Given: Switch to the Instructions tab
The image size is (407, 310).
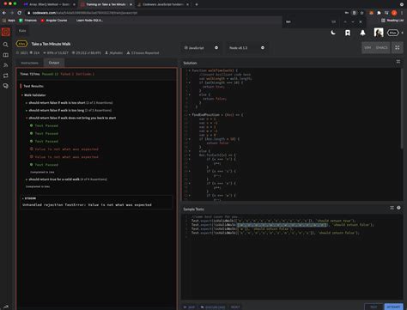Looking at the screenshot, I should pos(30,63).
